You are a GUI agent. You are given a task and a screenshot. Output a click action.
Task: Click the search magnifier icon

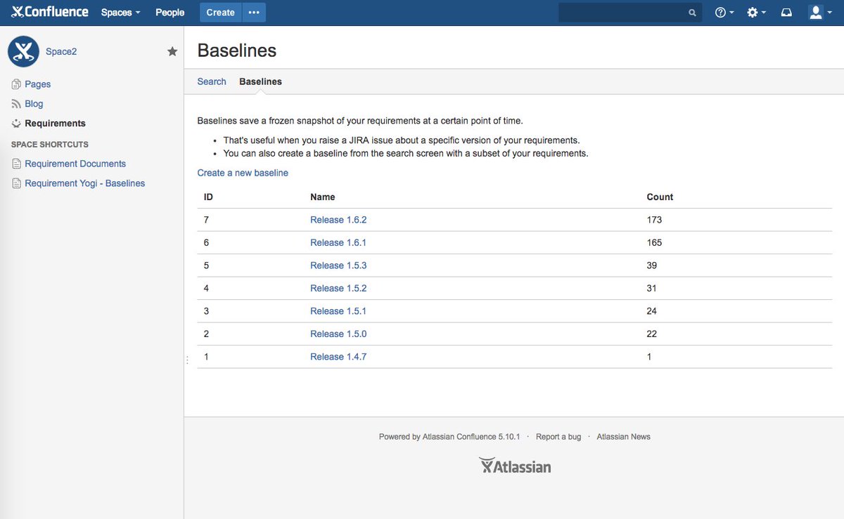pos(691,12)
